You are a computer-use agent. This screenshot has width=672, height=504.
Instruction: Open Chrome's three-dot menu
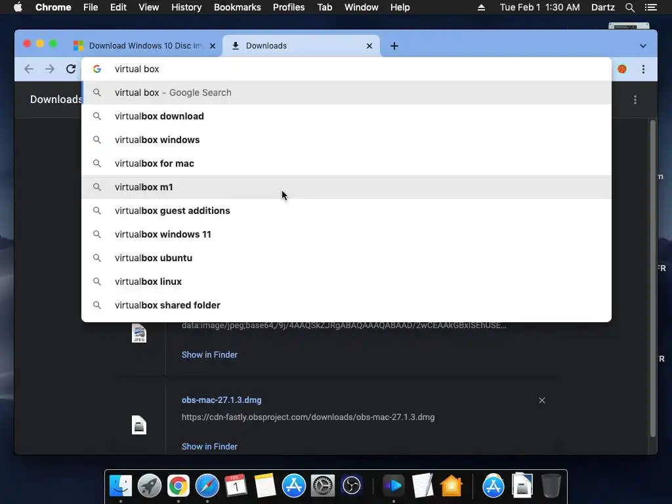(x=643, y=69)
